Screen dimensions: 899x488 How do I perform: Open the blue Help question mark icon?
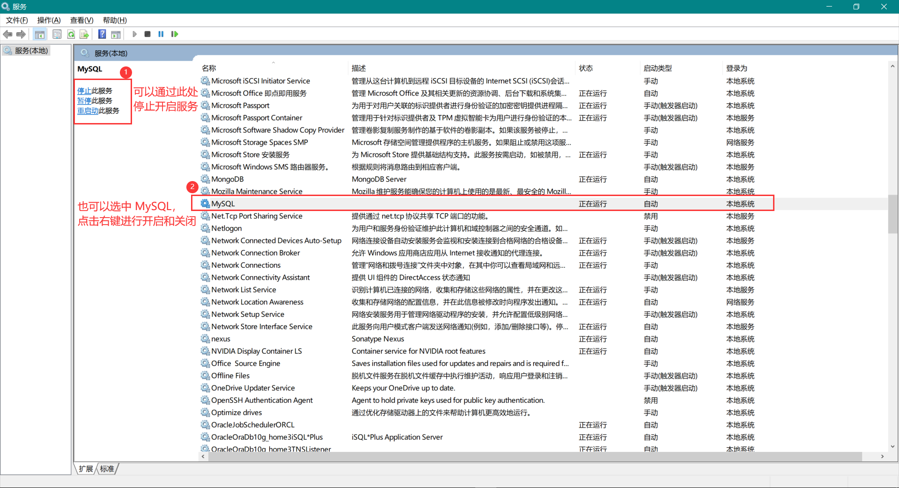[102, 34]
